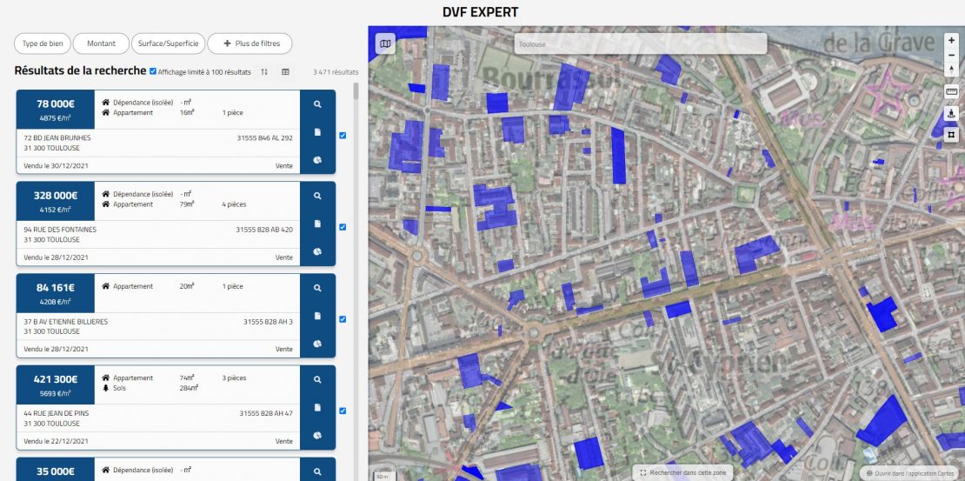Viewport: 965px width, 481px height.
Task: Click Ouvrir dans l'application Cartes
Action: [x=909, y=473]
